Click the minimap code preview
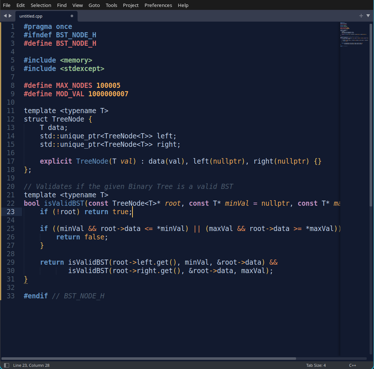The image size is (374, 369). point(354,34)
